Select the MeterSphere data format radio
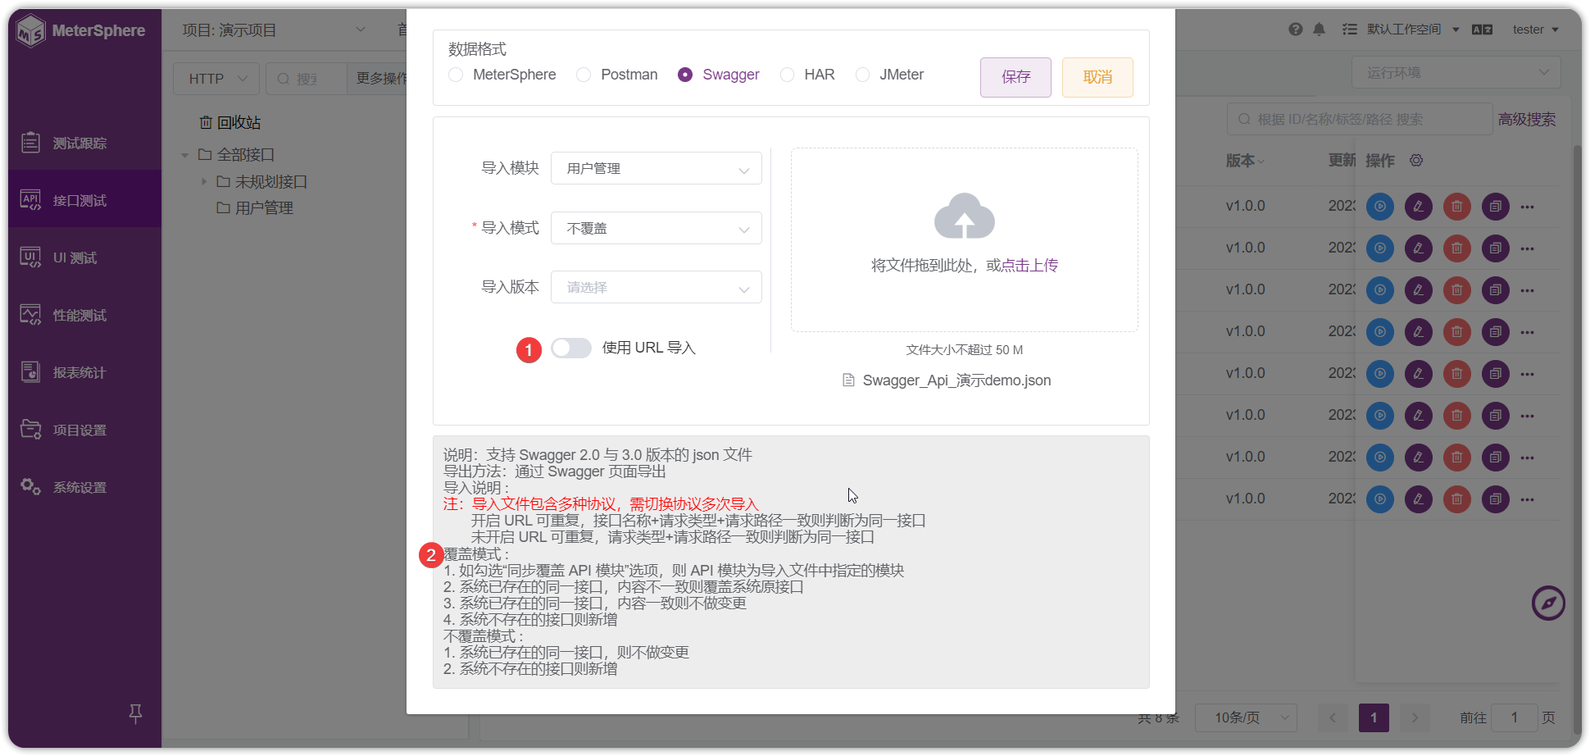 (456, 75)
